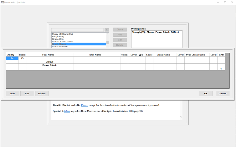Select Great Fortitude in feats list
Image resolution: width=236 pixels, height=147 pixels.
pos(79,47)
